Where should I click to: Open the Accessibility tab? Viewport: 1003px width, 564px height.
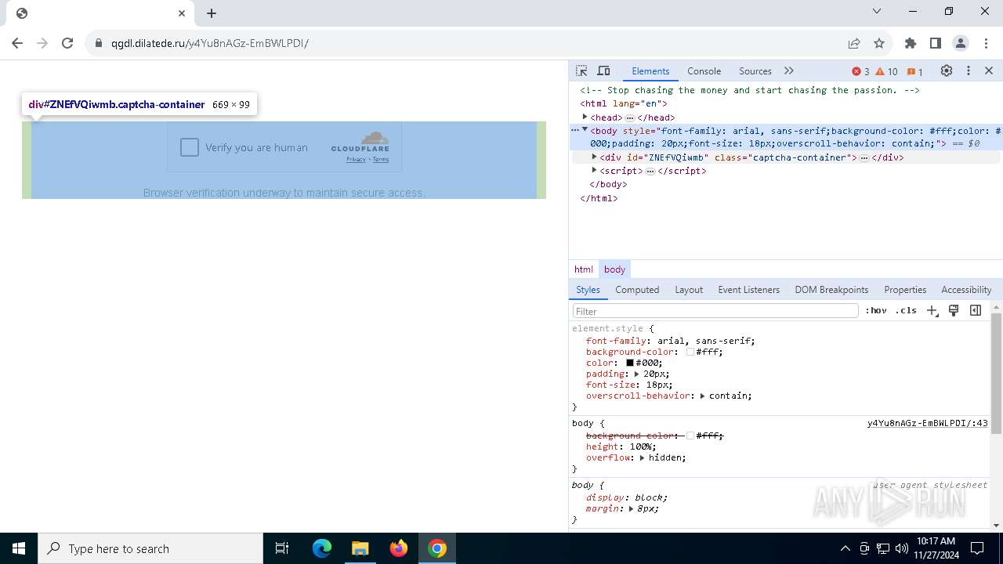coord(966,289)
